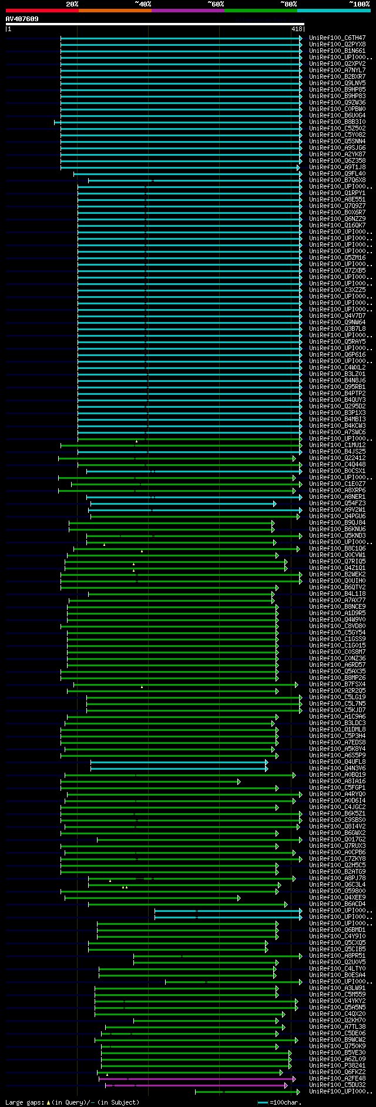Select label UniRef100_Q9NW64
This screenshot has width=376, height=1107.
337,322
